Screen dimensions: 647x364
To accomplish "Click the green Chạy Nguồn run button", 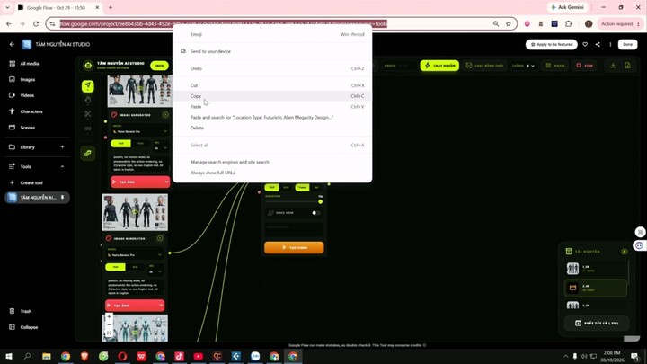I will pyautogui.click(x=439, y=66).
